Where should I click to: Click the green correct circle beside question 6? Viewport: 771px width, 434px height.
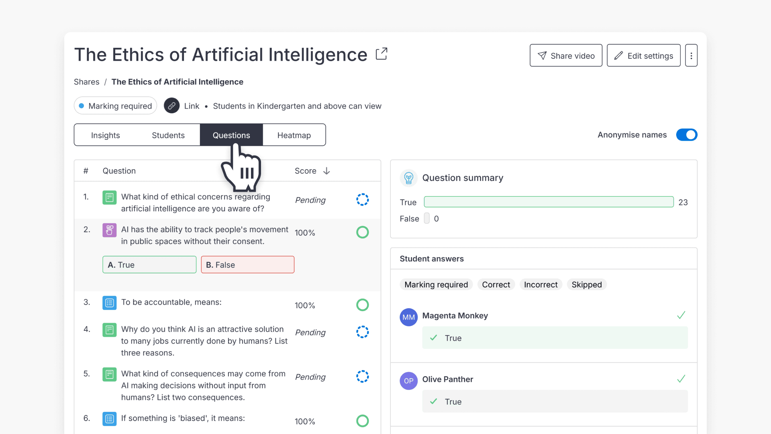pyautogui.click(x=362, y=421)
